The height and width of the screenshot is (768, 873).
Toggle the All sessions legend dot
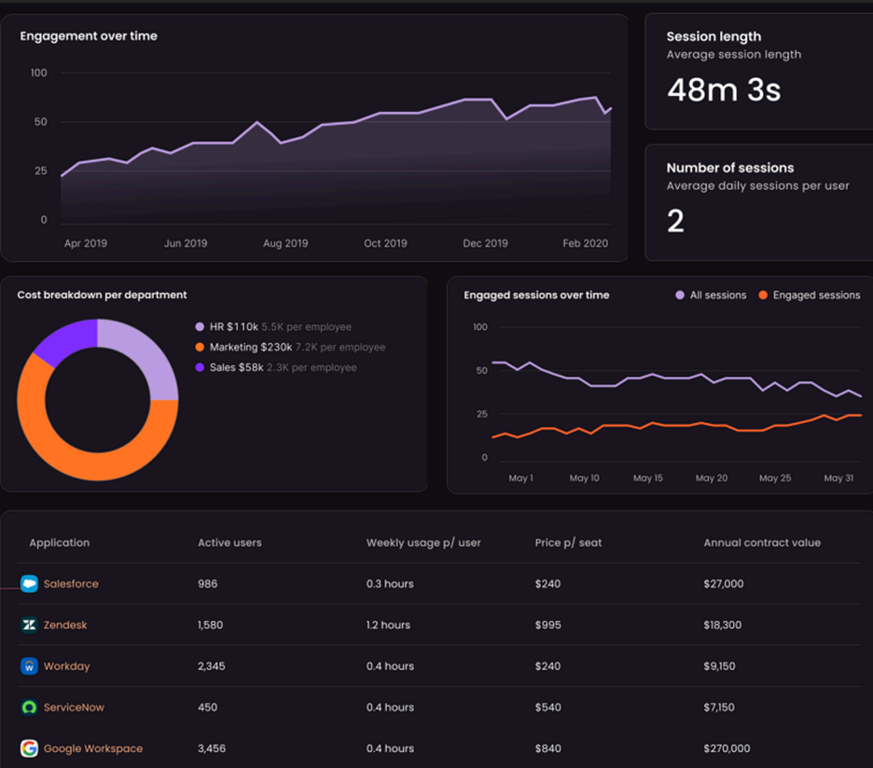(680, 295)
